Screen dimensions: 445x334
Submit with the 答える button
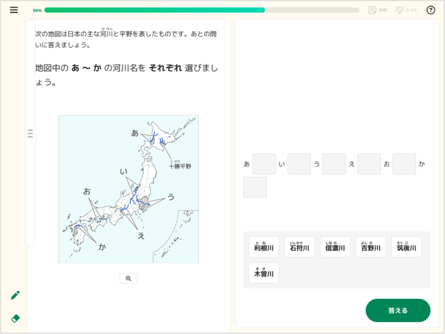click(398, 310)
